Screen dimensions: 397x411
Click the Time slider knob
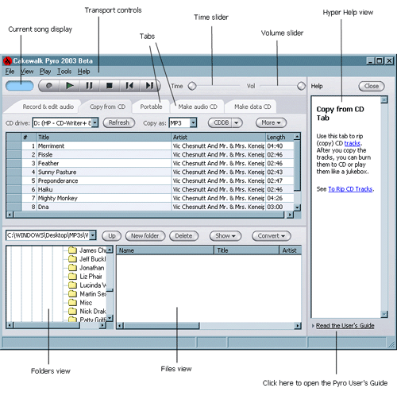coord(192,86)
